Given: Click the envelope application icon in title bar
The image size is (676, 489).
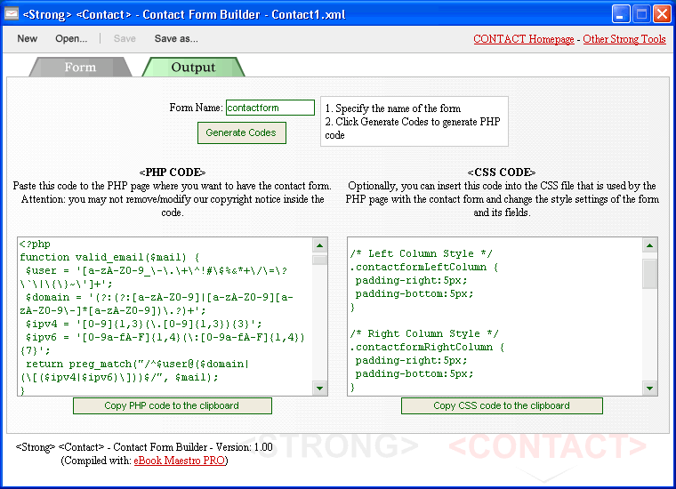Looking at the screenshot, I should coord(12,14).
